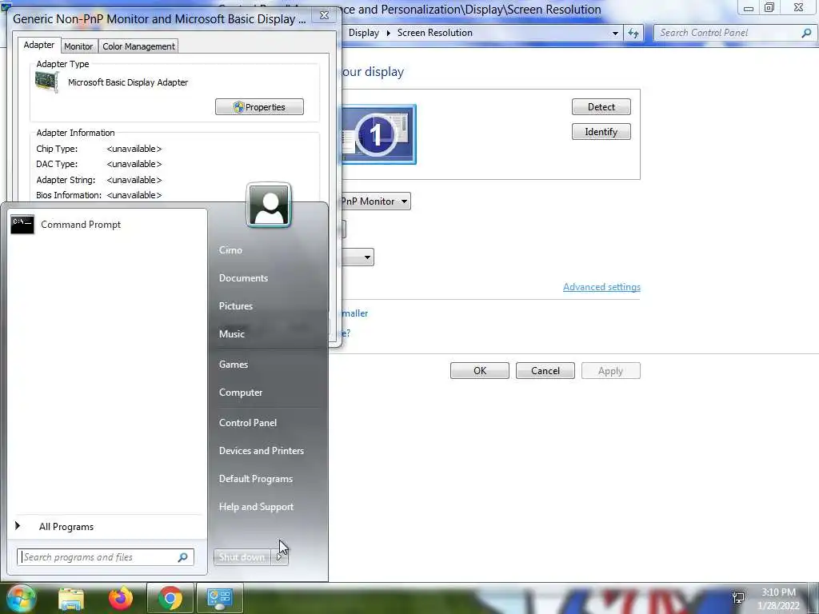The height and width of the screenshot is (614, 819).
Task: Open File Explorer from taskbar
Action: point(71,598)
